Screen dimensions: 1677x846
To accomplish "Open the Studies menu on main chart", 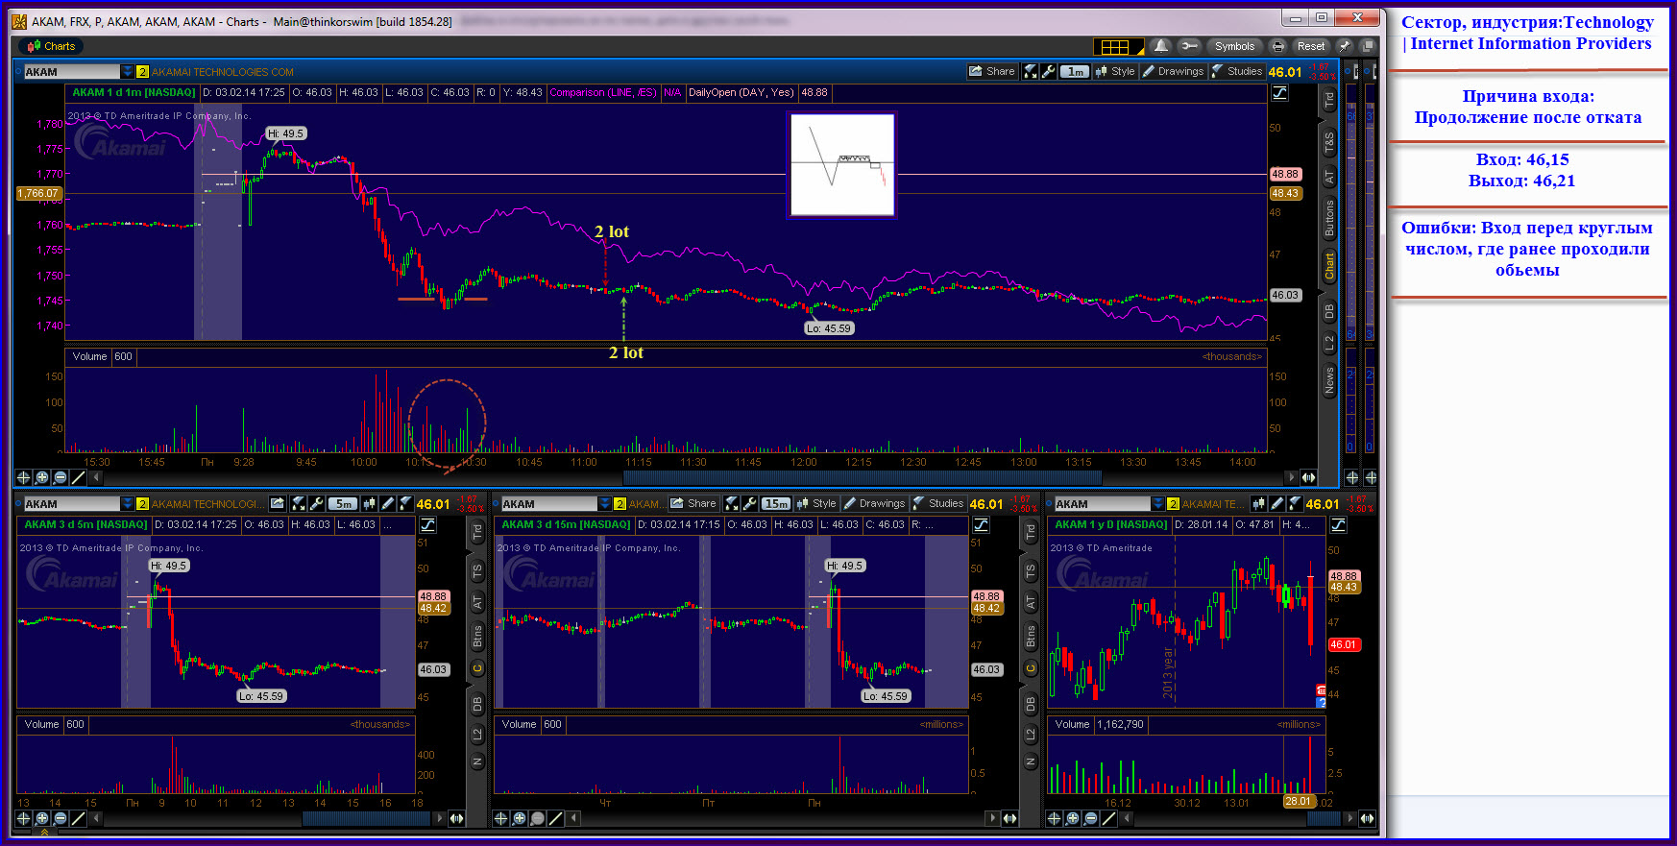I will [1237, 71].
